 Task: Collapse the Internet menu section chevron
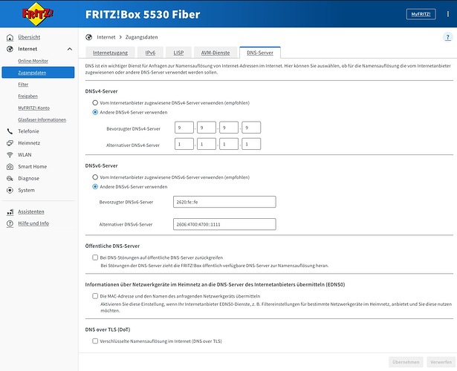[x=69, y=48]
